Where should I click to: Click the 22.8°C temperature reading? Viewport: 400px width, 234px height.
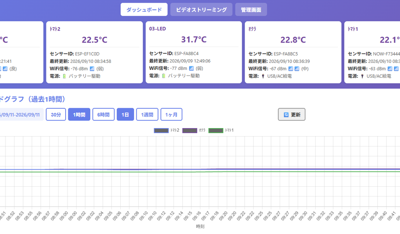[x=293, y=40]
